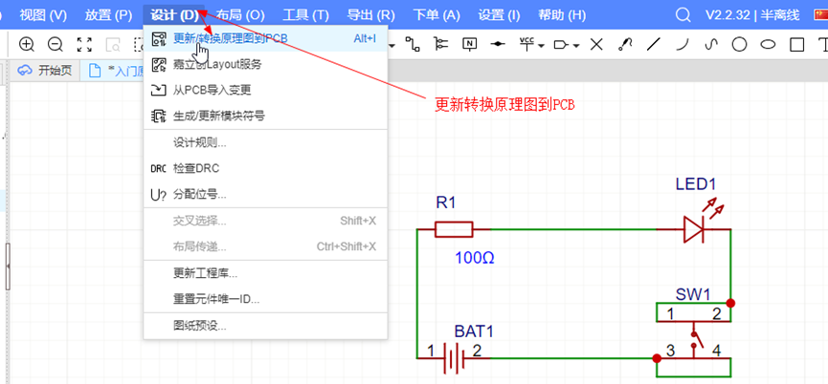Choose 更新工程库... entry
The height and width of the screenshot is (384, 828).
pyautogui.click(x=265, y=274)
